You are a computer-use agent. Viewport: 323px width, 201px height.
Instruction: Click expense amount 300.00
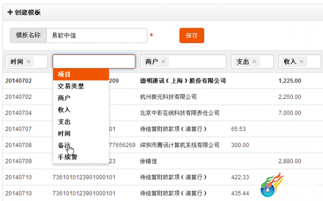tap(240, 145)
